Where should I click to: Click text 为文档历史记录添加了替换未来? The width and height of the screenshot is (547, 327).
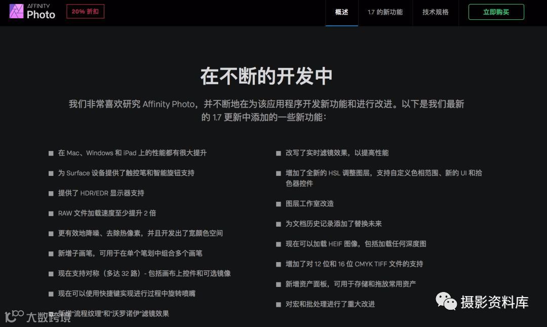[333, 224]
